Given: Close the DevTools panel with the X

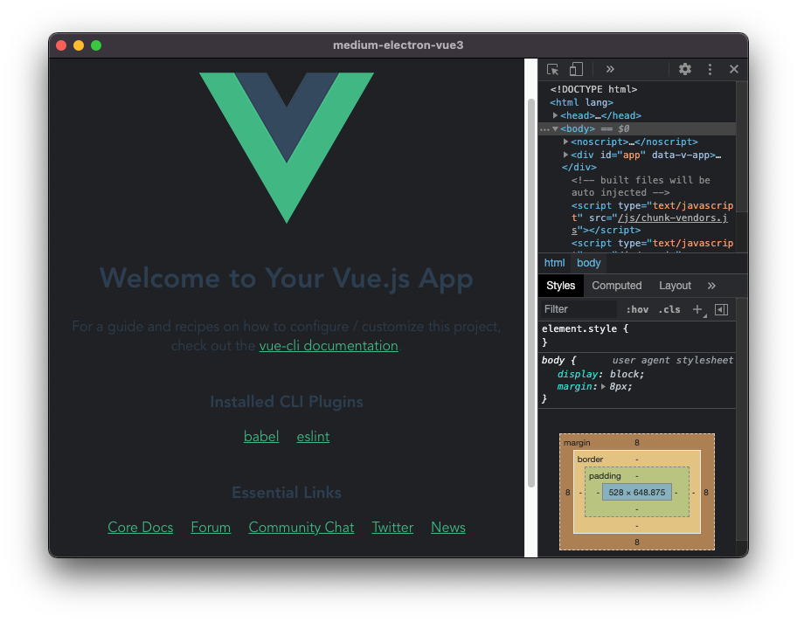Looking at the screenshot, I should tap(733, 69).
